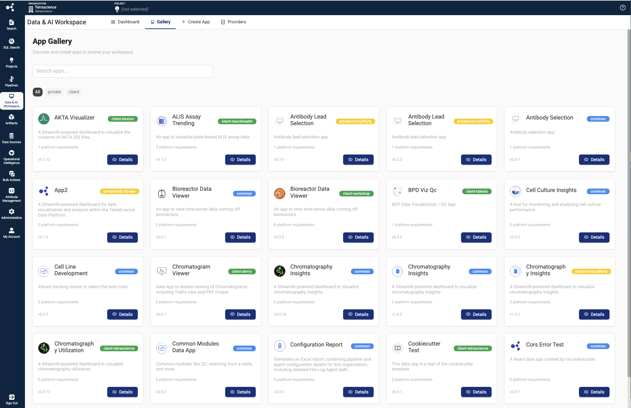Viewport: 631px width, 408px height.
Task: Filter gallery by client tag
Action: pos(74,92)
